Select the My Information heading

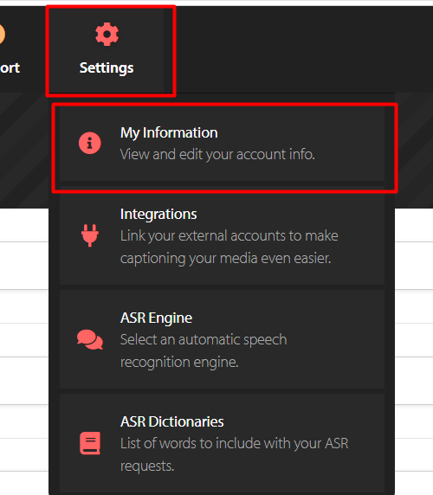click(169, 132)
